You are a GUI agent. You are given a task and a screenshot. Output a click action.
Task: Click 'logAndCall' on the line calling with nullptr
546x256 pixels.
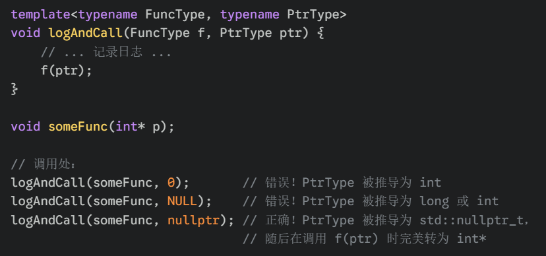click(x=48, y=220)
